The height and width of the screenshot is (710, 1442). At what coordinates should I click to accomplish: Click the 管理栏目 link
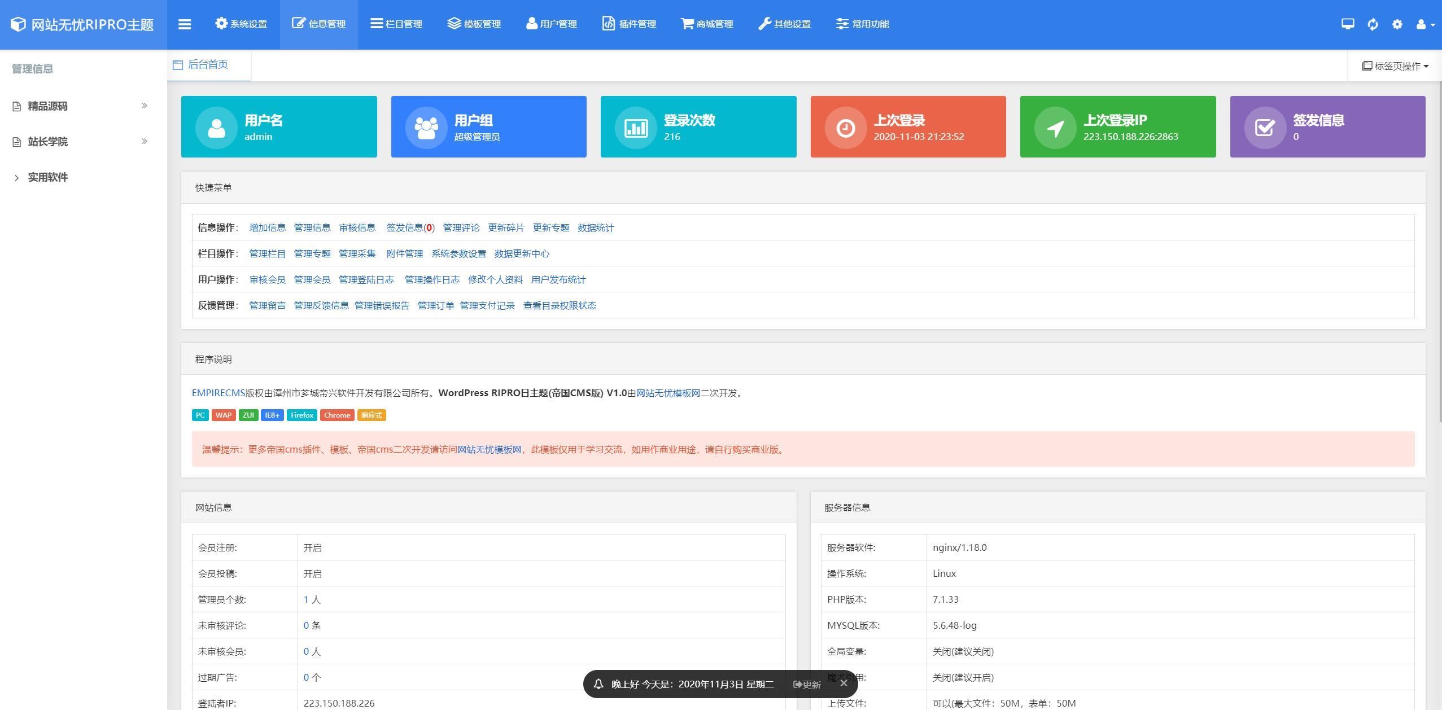pyautogui.click(x=268, y=253)
